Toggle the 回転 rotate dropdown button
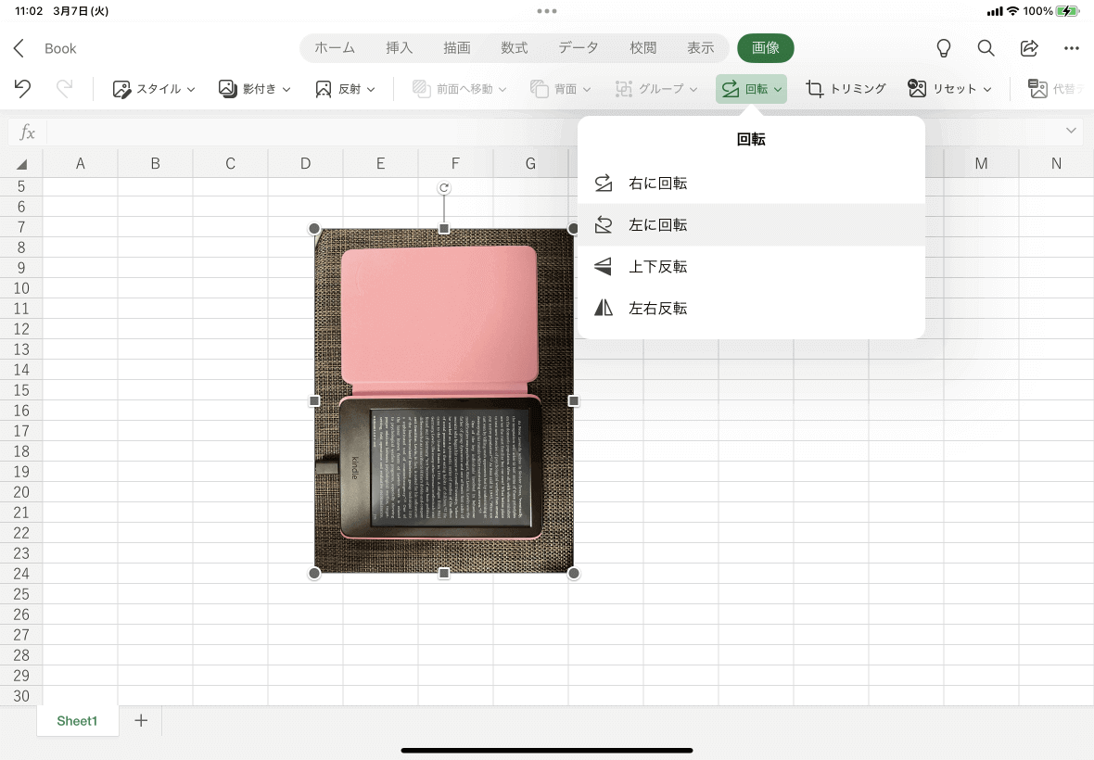The width and height of the screenshot is (1094, 760). (751, 89)
